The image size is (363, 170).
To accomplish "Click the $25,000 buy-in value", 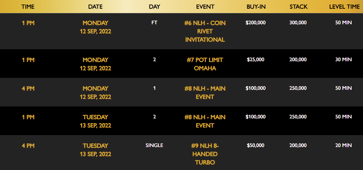I will 256,59.
